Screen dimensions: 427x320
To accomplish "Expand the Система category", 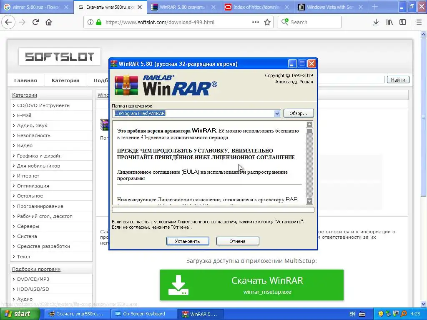I will 27,236.
